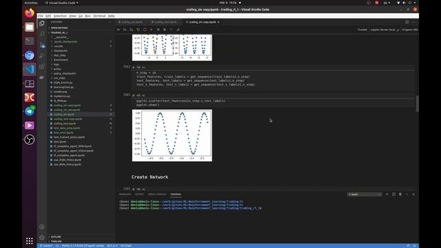This screenshot has height=248, width=441.
Task: Open the Selection menu
Action: coord(60,16)
